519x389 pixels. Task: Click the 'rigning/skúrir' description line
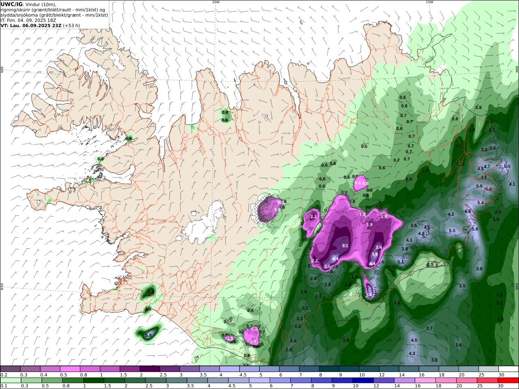coord(53,10)
